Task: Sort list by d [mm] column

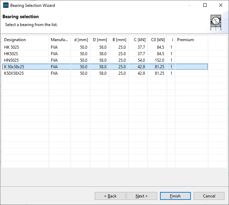Action: coord(81,40)
